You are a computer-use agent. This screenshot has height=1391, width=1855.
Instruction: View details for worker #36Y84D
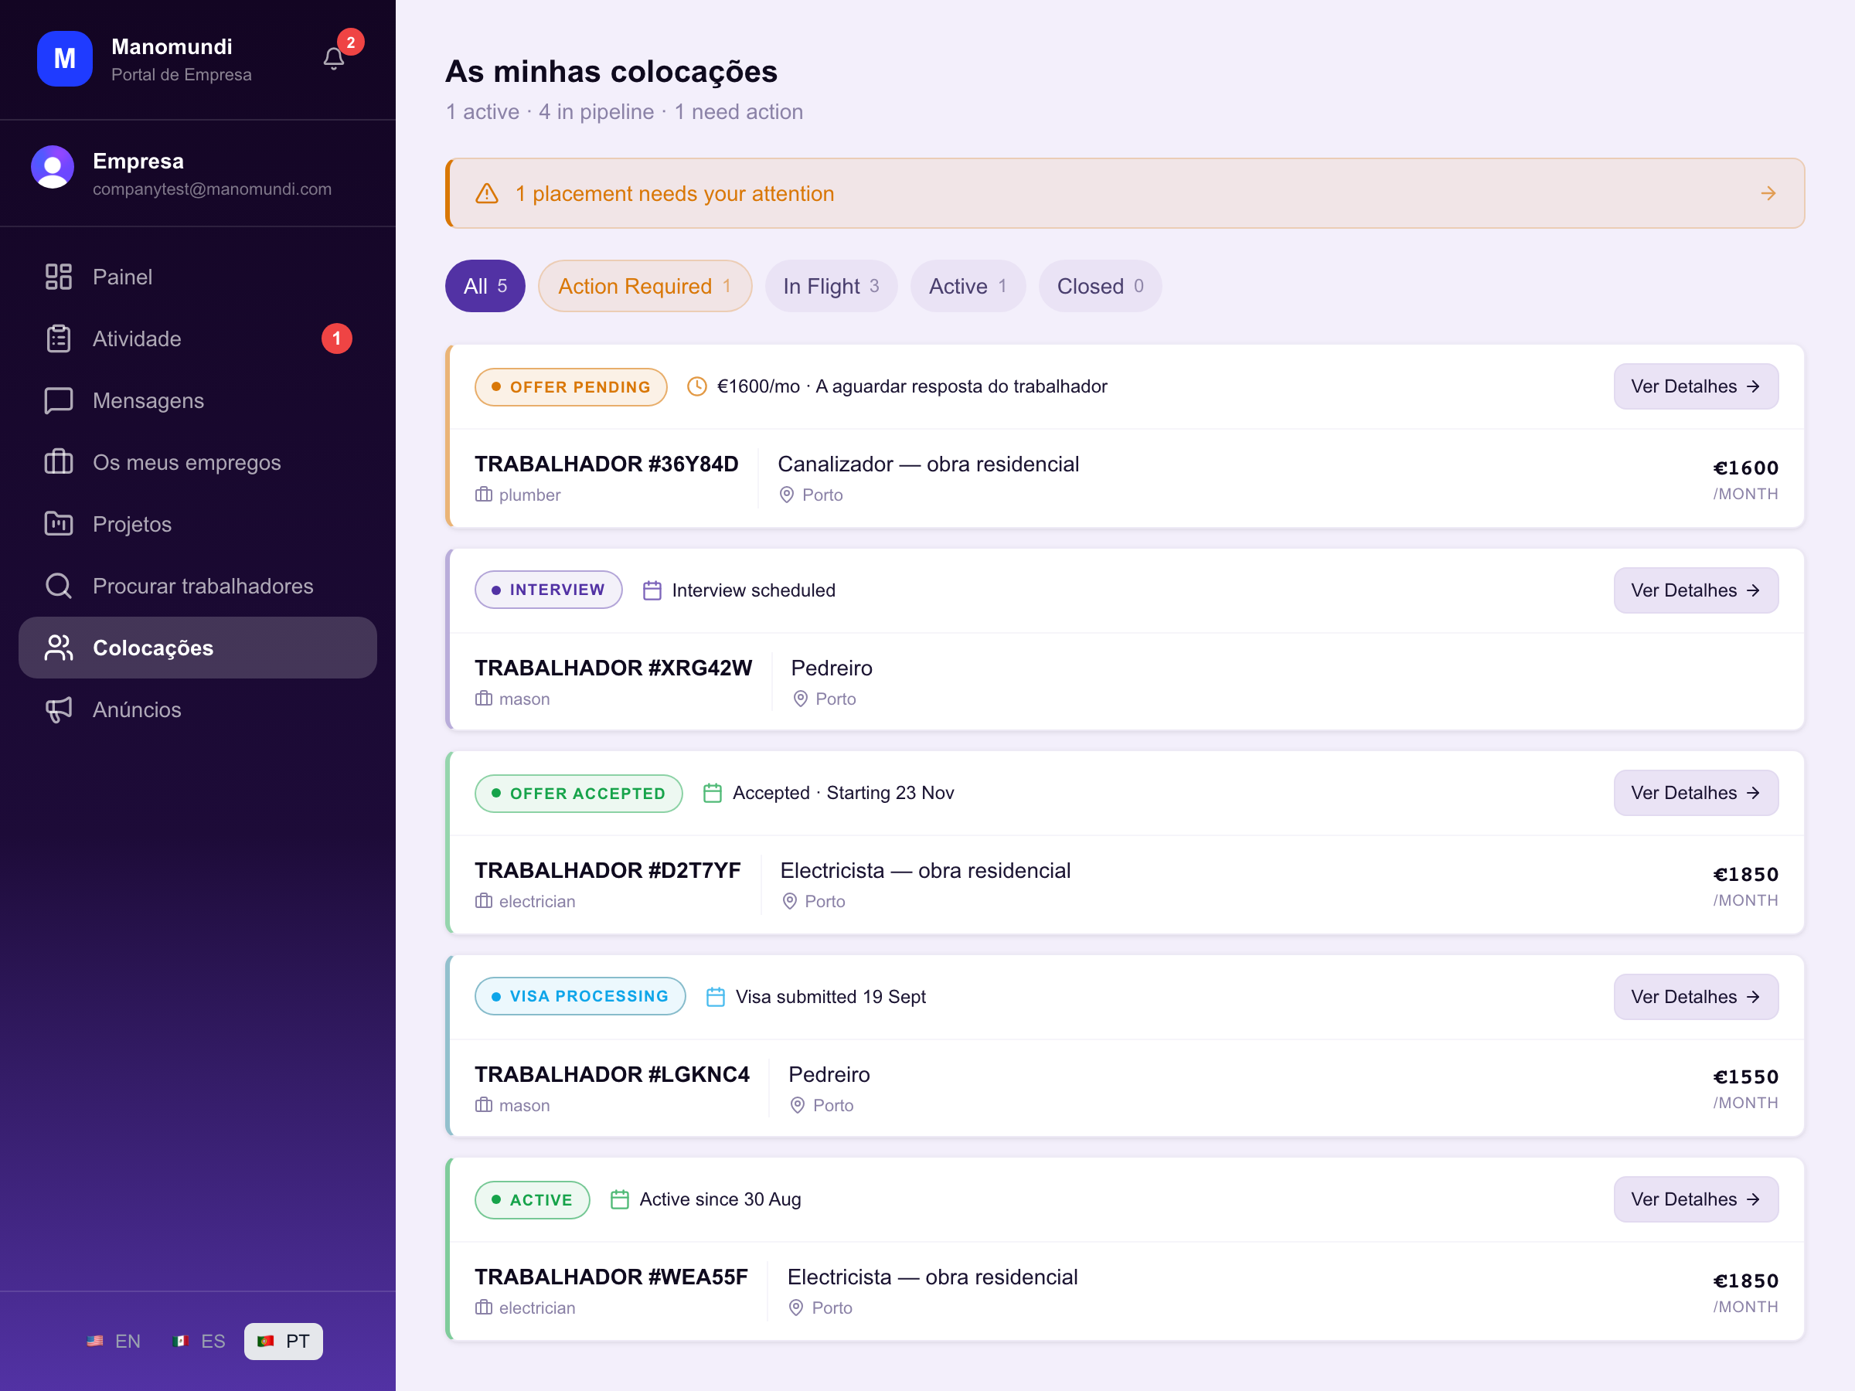1696,386
